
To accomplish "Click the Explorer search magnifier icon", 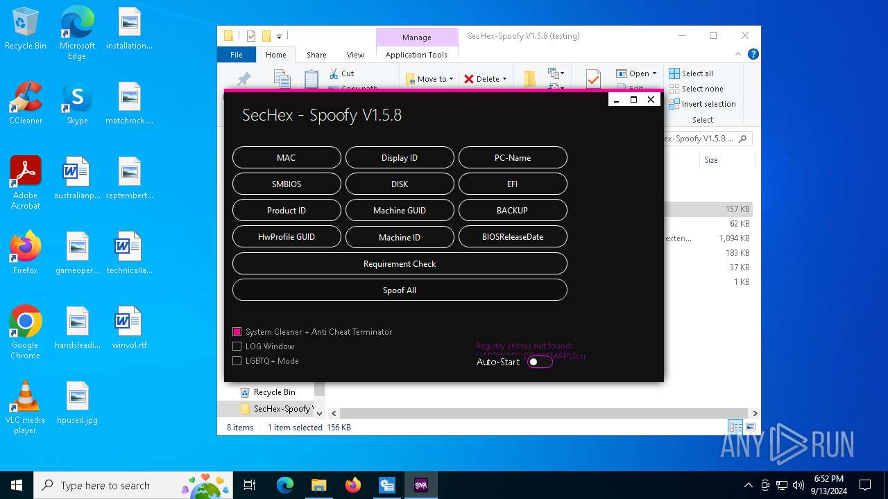I will (x=742, y=139).
